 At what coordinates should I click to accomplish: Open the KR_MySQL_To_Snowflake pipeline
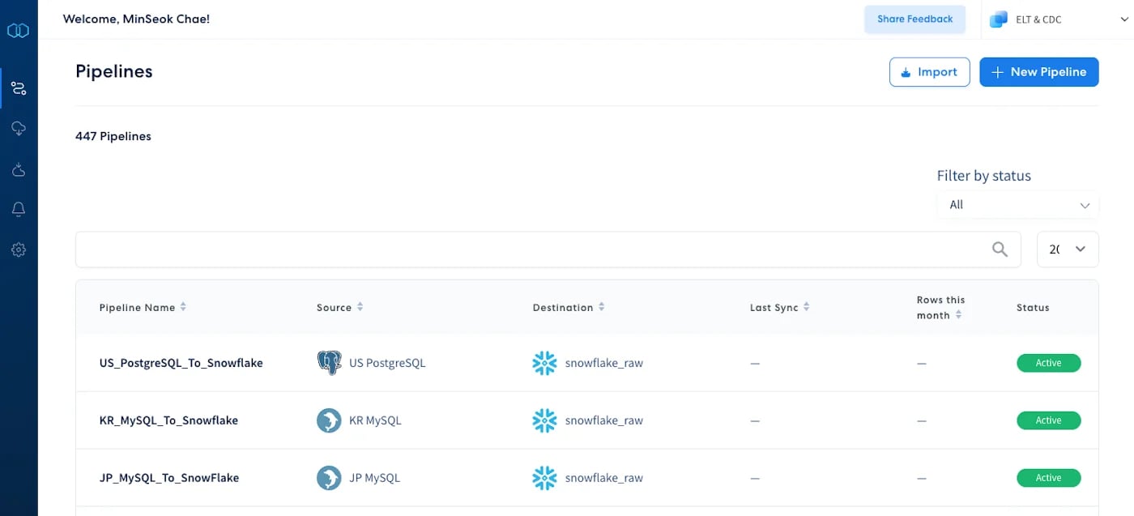coord(168,420)
